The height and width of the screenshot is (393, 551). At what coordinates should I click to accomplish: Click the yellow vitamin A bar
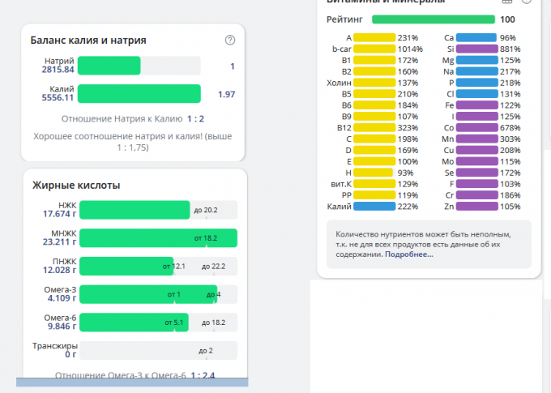click(x=374, y=37)
